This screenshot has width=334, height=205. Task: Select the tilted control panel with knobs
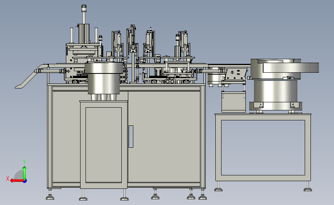(x=236, y=74)
